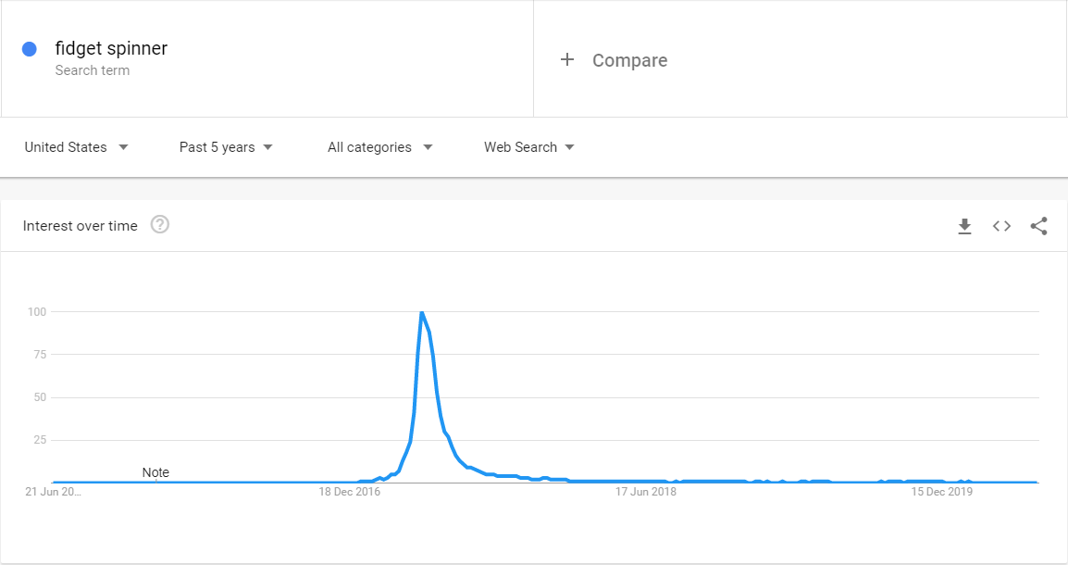Open the embed code icon
This screenshot has width=1068, height=565.
pos(1001,226)
